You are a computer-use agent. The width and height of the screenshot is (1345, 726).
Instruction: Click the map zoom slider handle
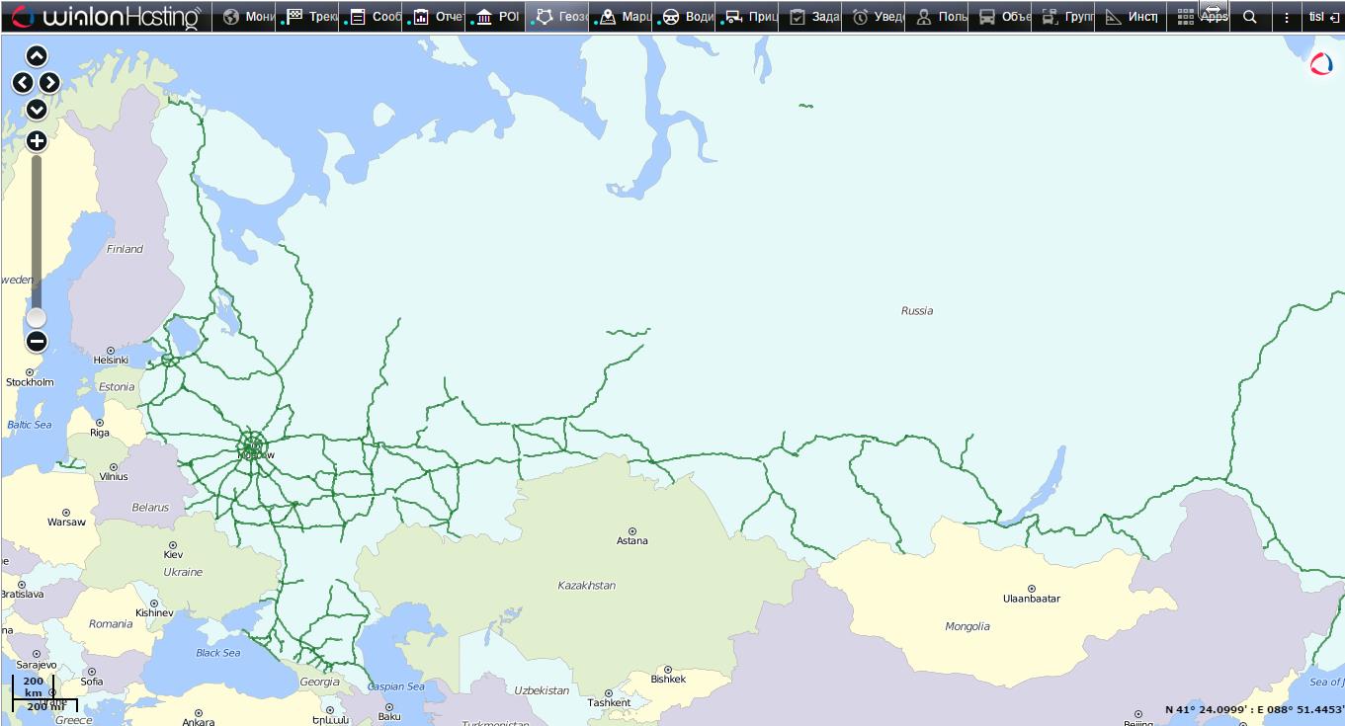(37, 317)
